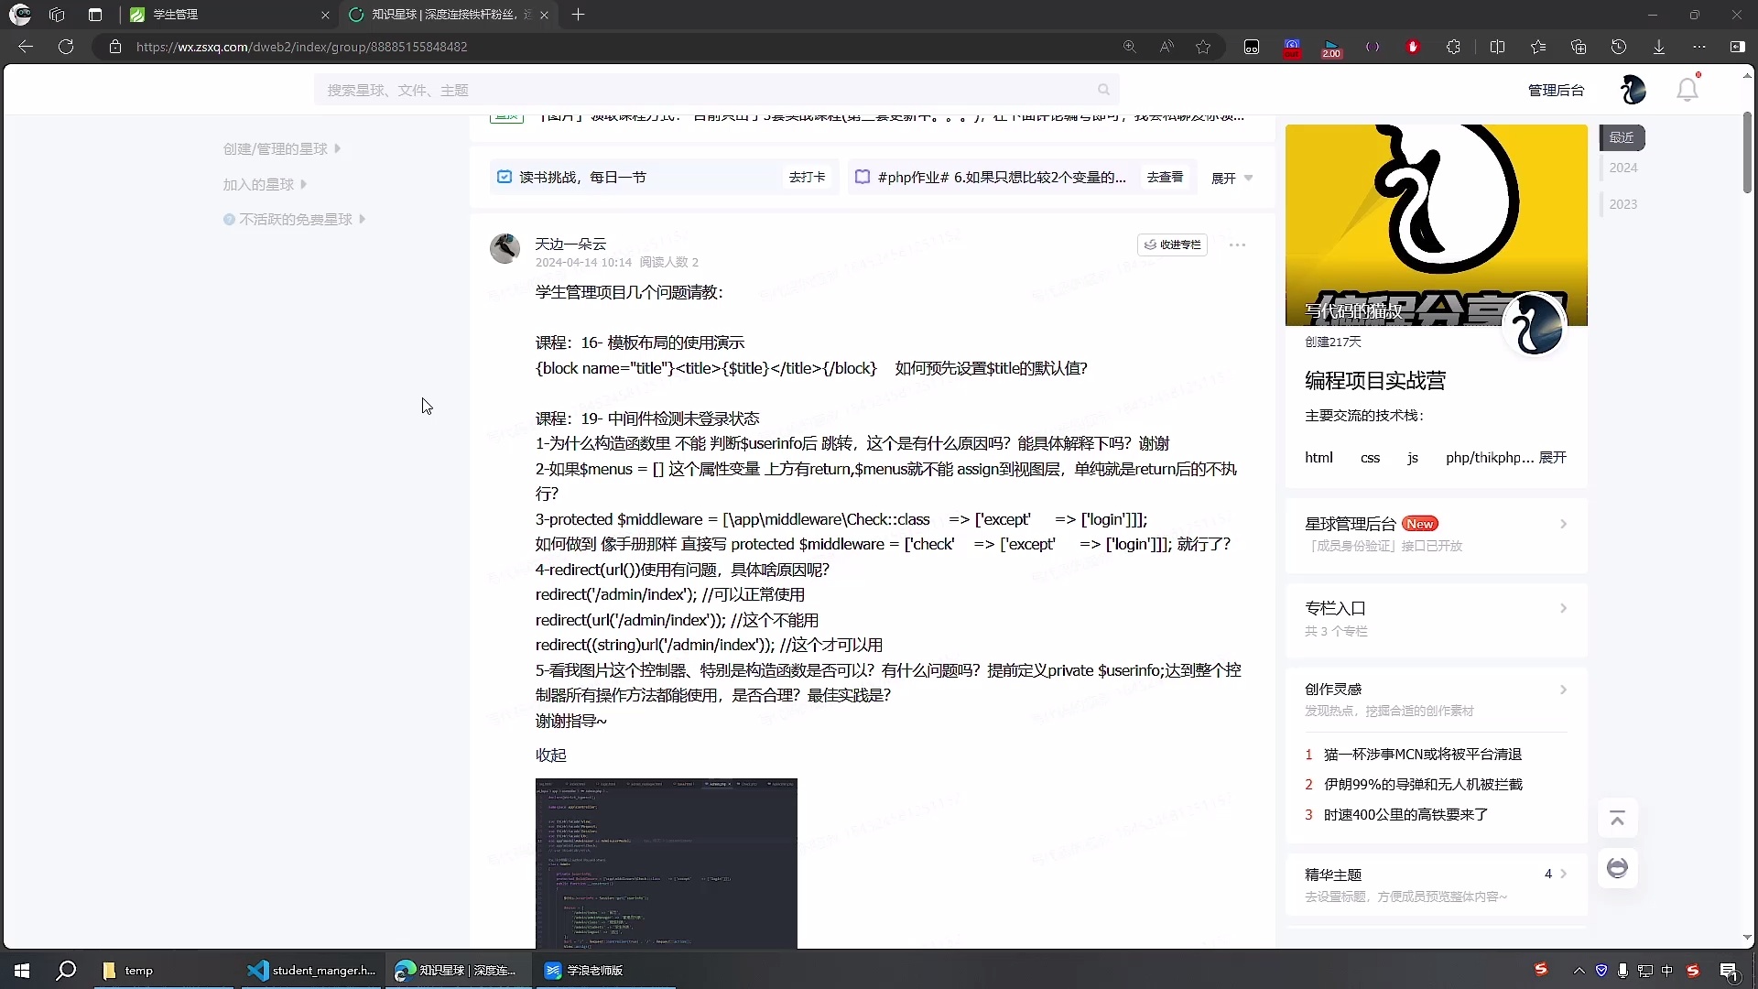This screenshot has height=989, width=1758.
Task: Click the ad blocker hand icon
Action: pyautogui.click(x=1413, y=47)
